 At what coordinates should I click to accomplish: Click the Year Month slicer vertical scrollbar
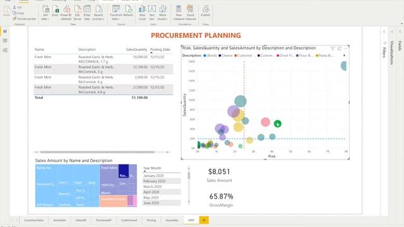(x=189, y=175)
